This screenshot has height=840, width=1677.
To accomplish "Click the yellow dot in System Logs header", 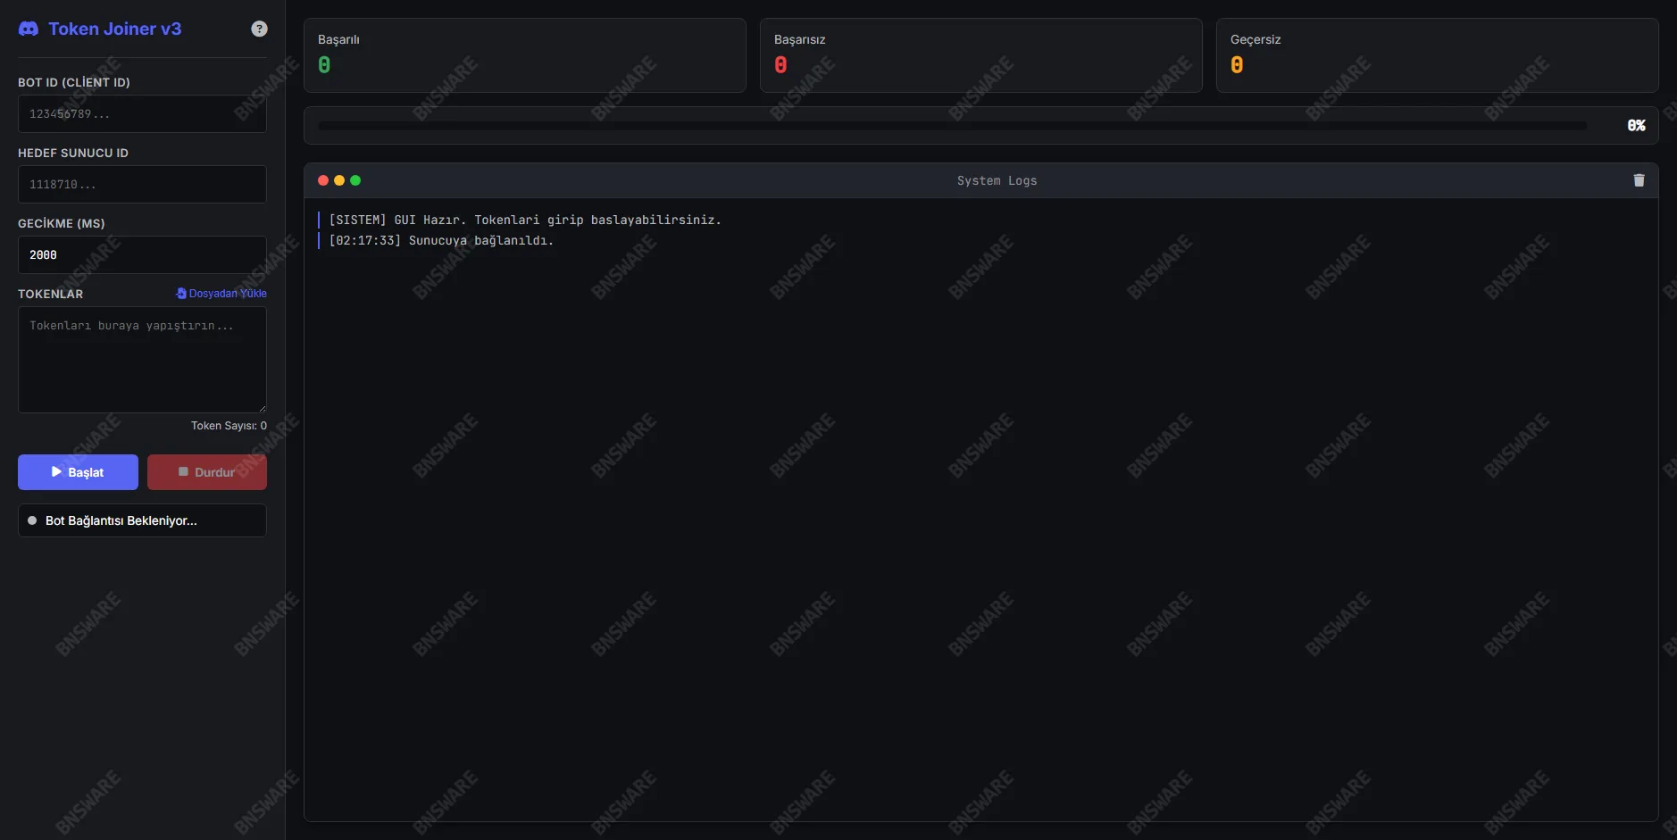I will (339, 180).
